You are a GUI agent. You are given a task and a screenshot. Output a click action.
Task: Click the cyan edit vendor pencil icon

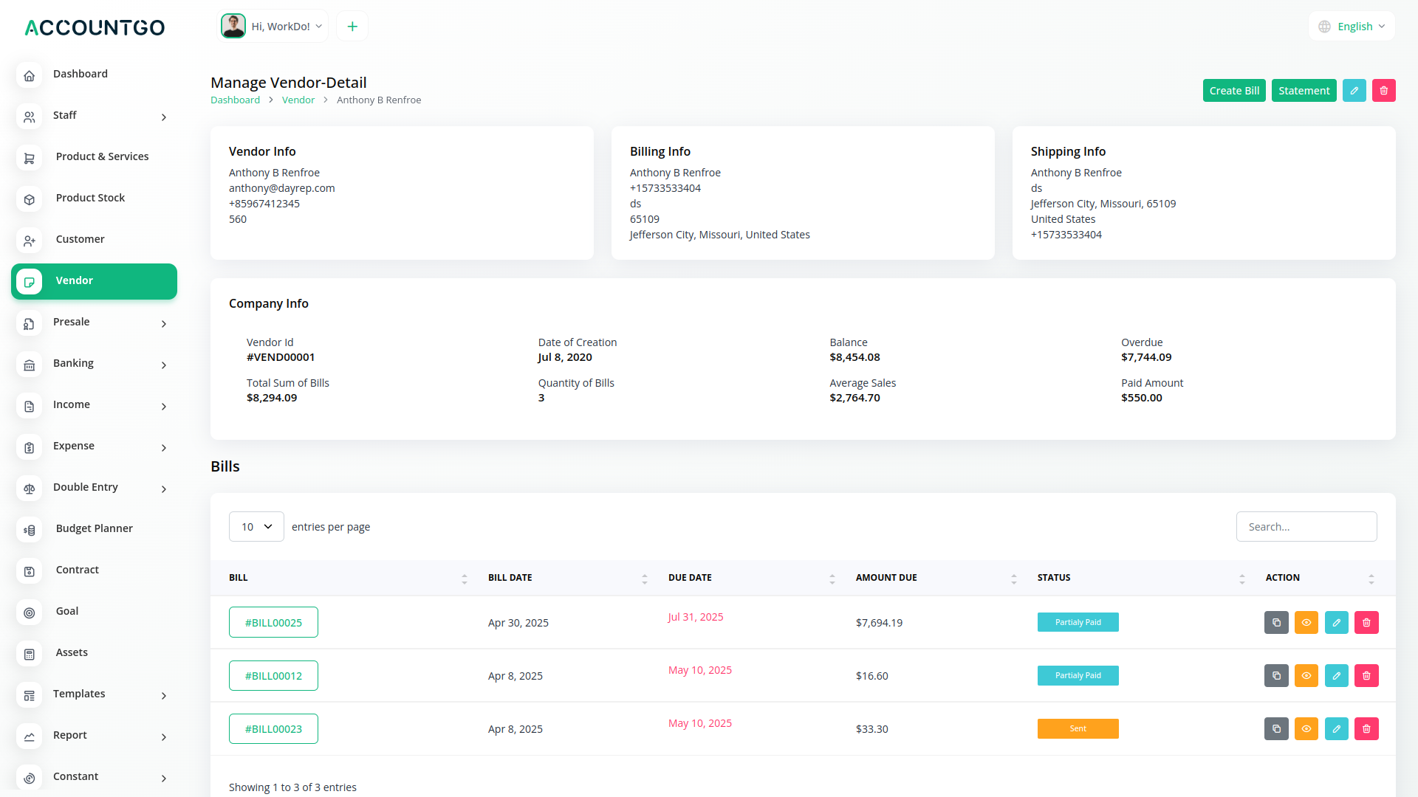click(1354, 90)
